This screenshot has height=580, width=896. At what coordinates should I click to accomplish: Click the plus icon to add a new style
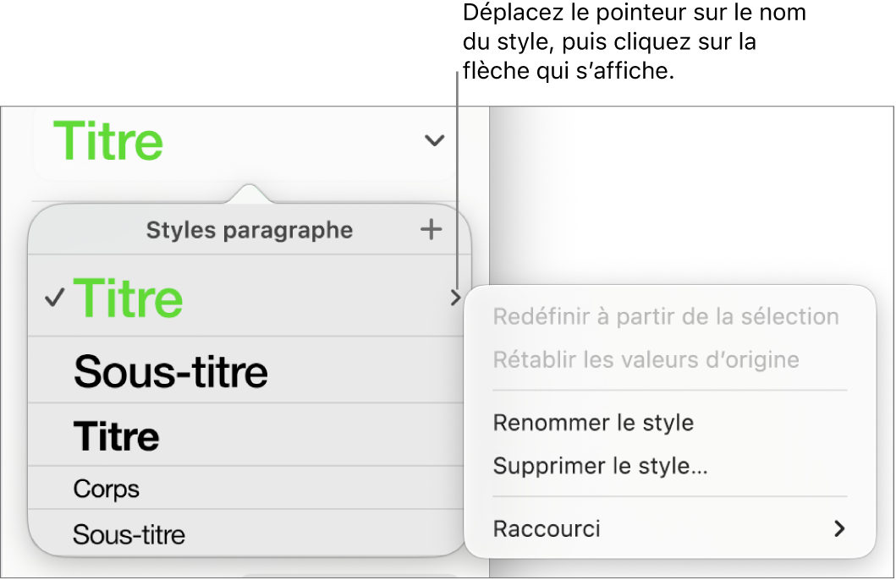(x=432, y=229)
